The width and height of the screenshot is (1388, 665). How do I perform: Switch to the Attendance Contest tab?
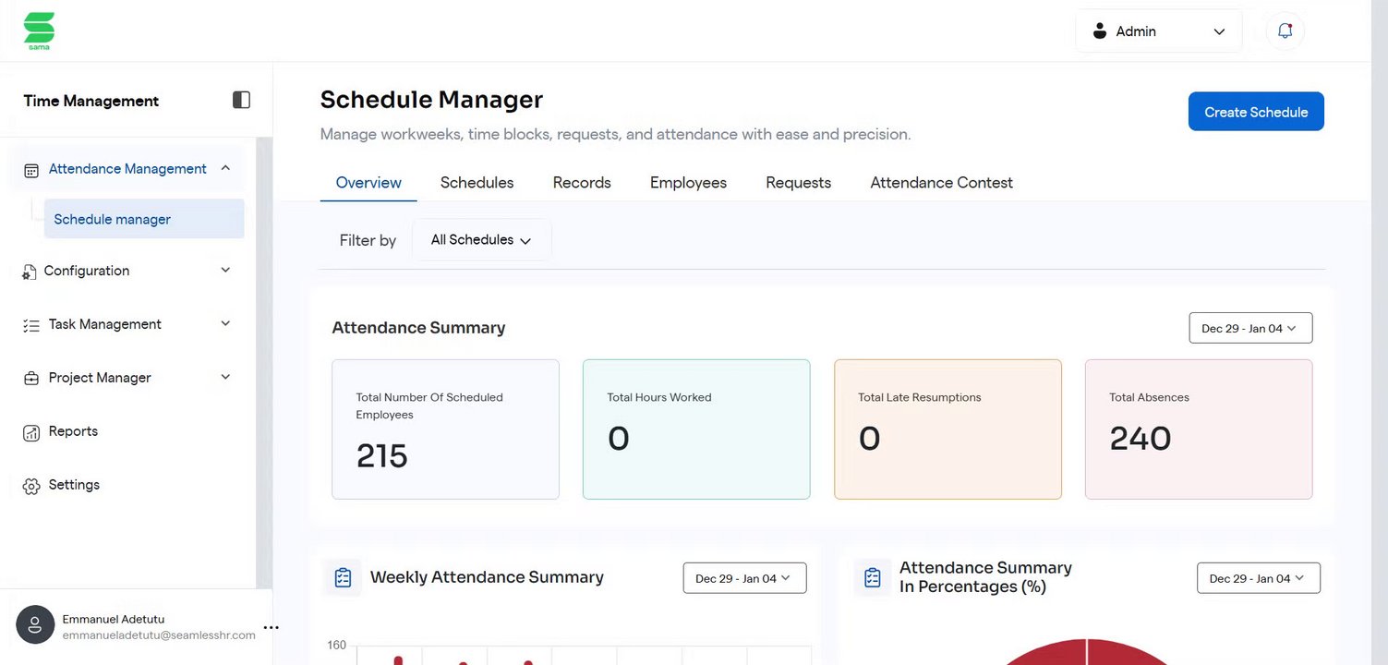click(941, 183)
